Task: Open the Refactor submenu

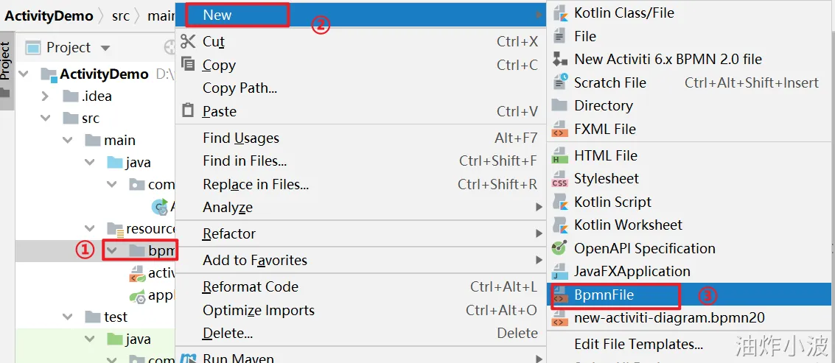Action: point(229,233)
